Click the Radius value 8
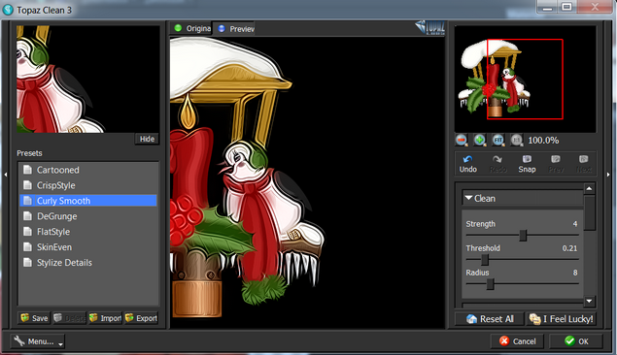The image size is (617, 355). pyautogui.click(x=575, y=273)
